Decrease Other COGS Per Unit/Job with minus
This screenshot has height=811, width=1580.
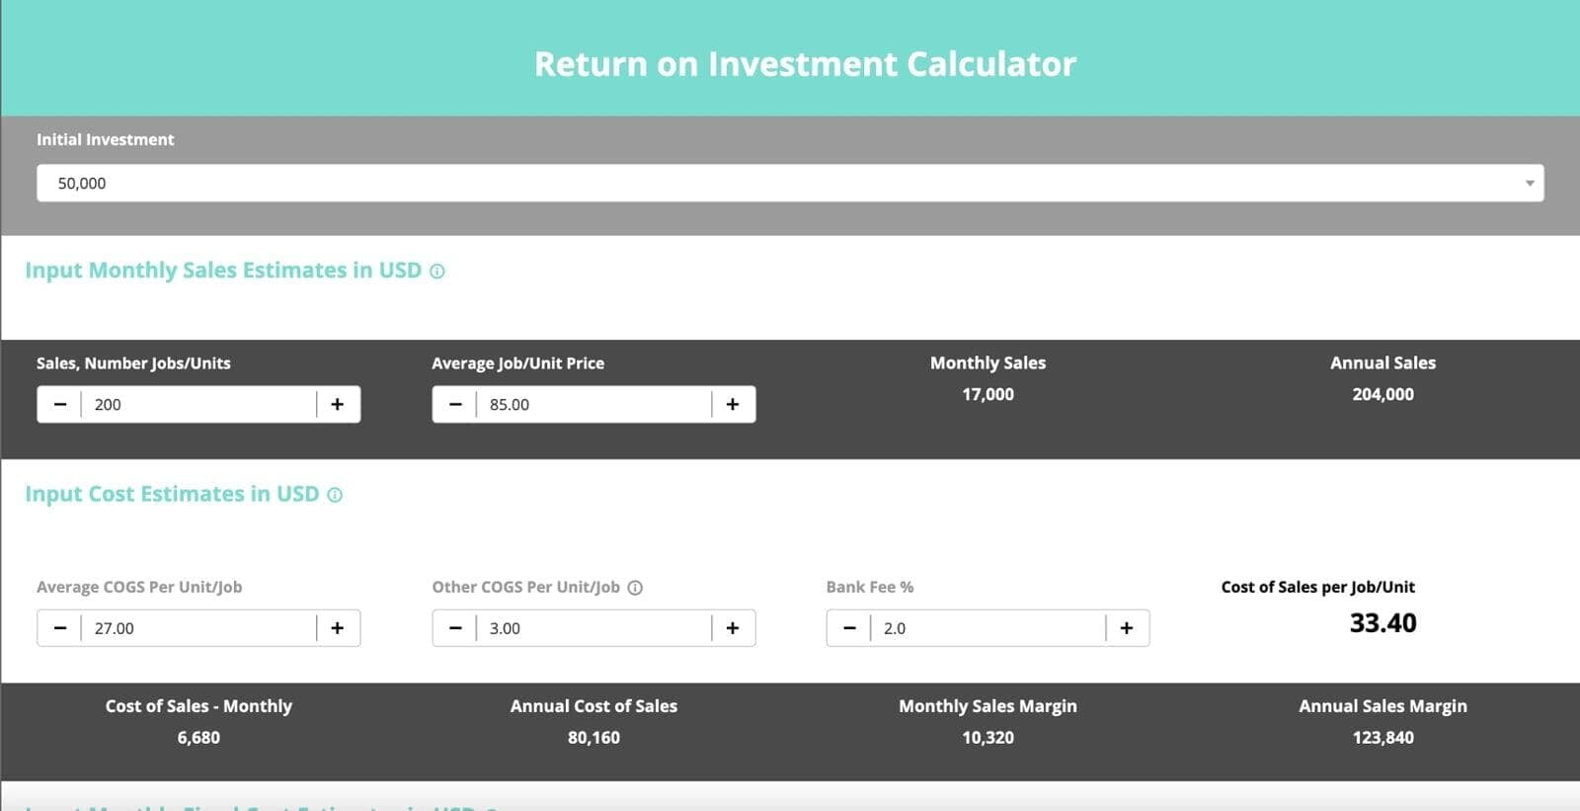(455, 628)
